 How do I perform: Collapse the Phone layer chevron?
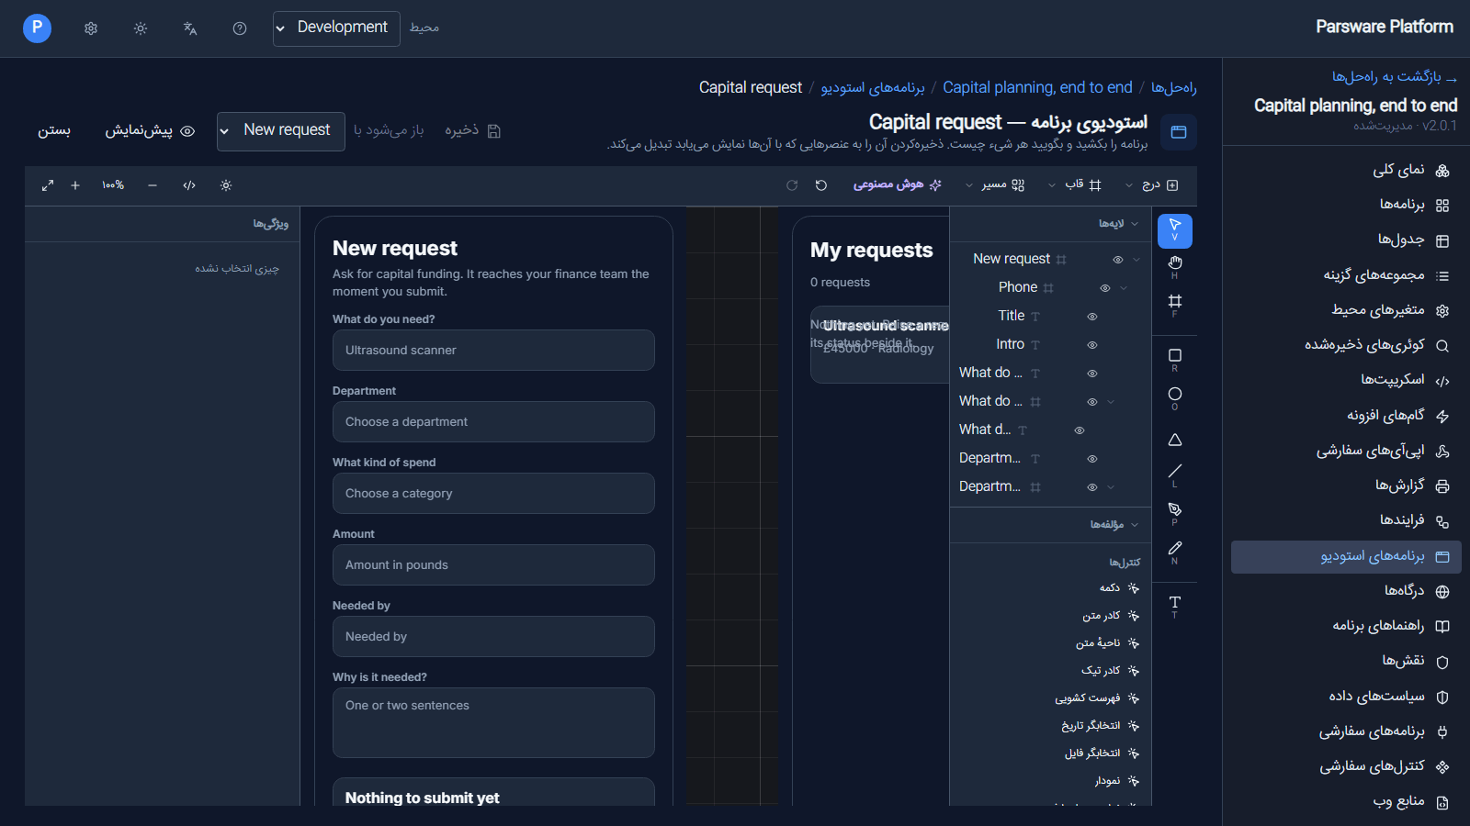coord(1124,288)
